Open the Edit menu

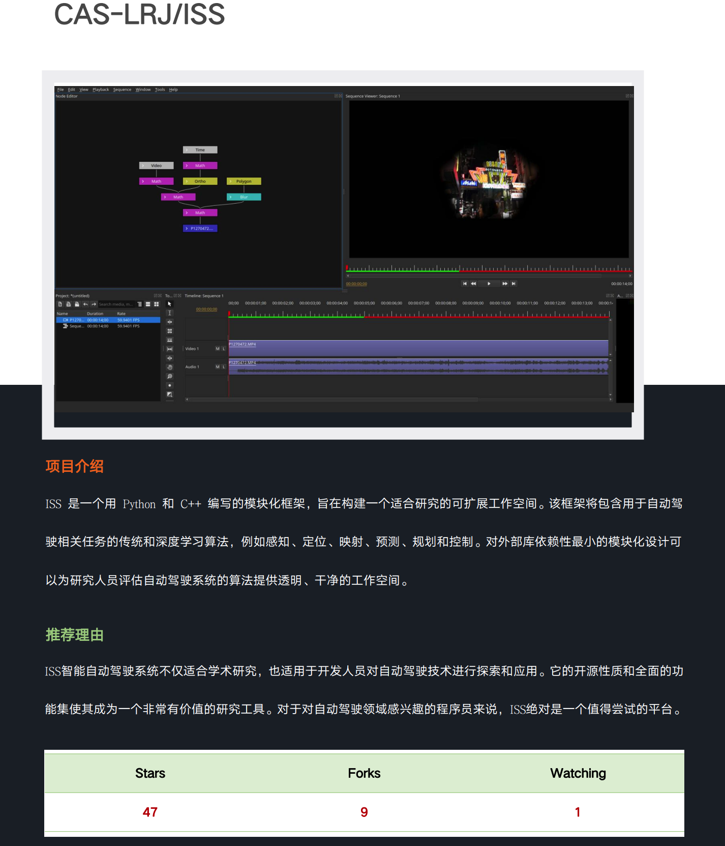(x=71, y=90)
